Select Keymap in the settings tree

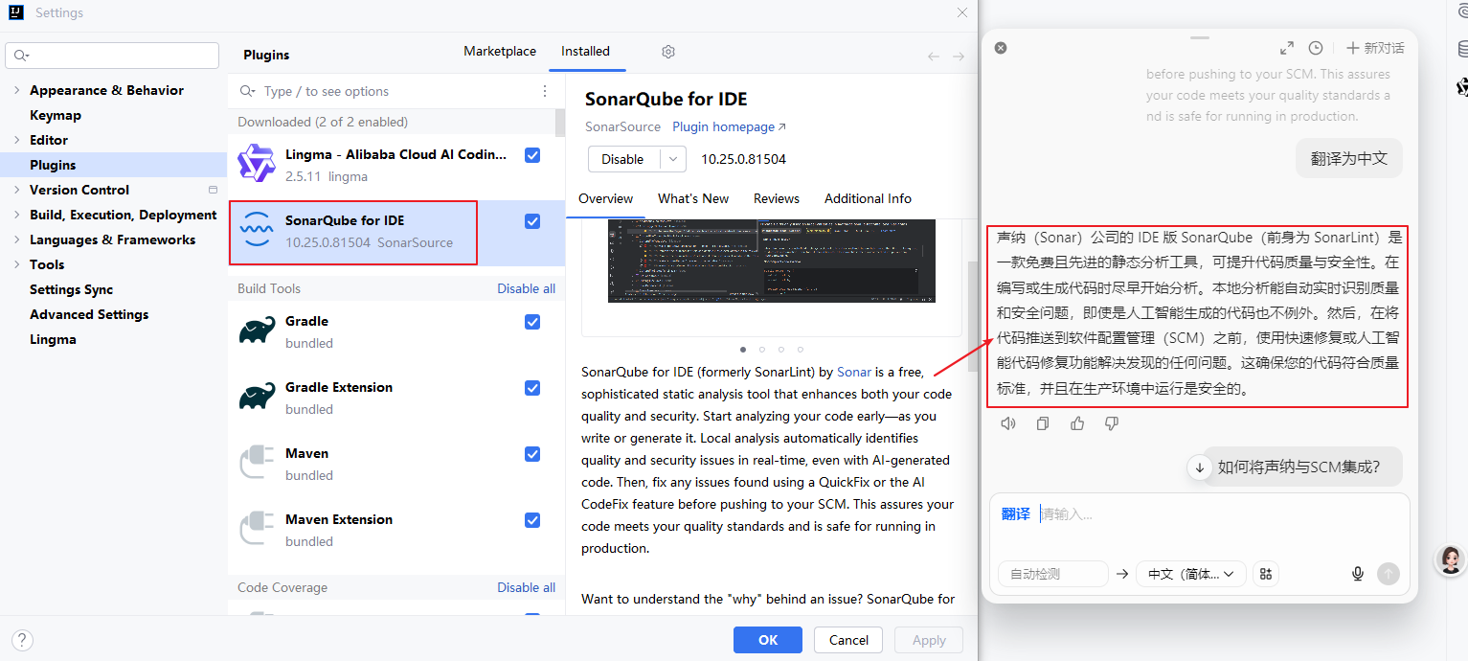[56, 115]
